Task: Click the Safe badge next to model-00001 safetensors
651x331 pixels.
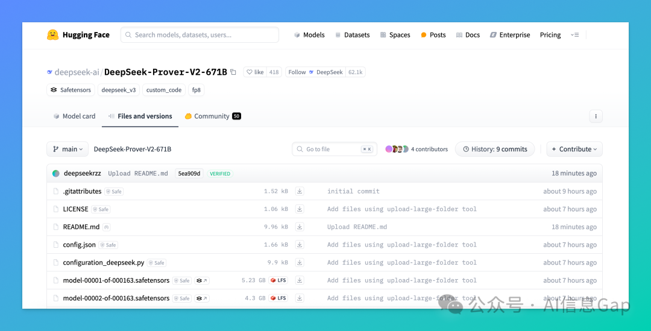Action: (x=182, y=281)
